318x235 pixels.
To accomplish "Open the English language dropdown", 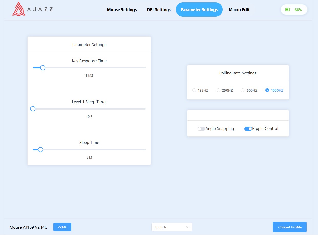I will coord(172,227).
